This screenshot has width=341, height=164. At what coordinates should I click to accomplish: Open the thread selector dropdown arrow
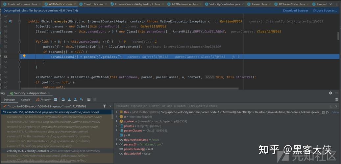(110, 106)
